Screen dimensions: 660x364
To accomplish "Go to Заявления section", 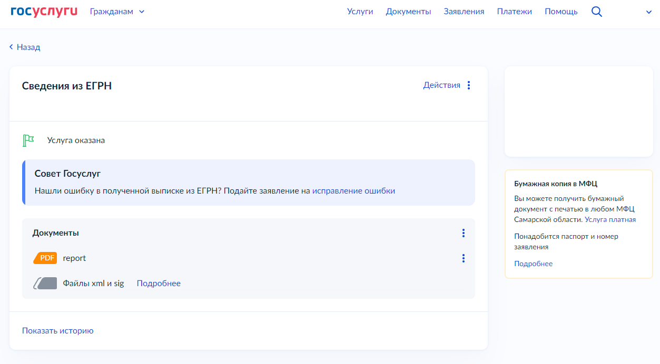I will tap(464, 12).
